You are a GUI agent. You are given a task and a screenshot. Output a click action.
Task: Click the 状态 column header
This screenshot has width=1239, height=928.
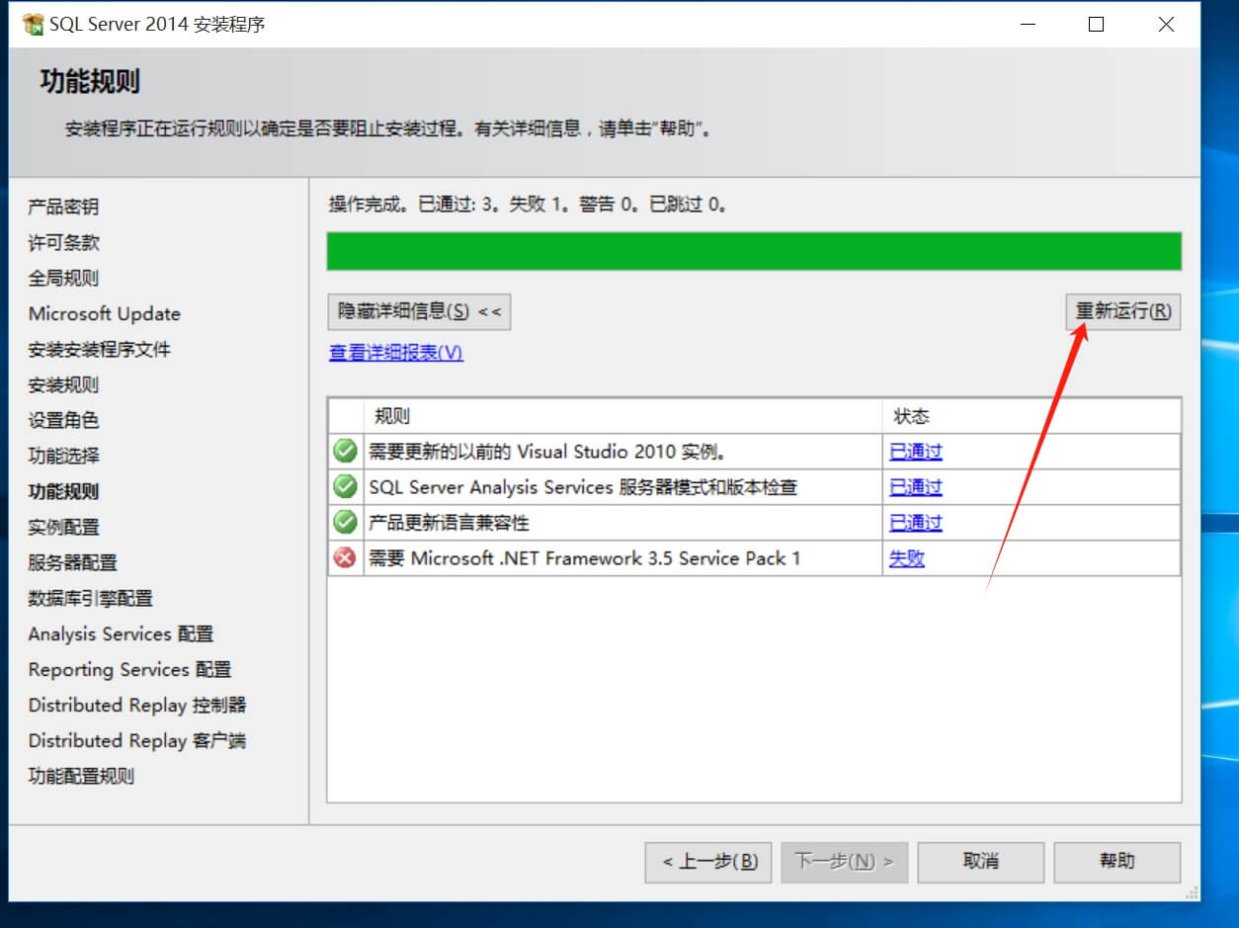pos(1031,416)
